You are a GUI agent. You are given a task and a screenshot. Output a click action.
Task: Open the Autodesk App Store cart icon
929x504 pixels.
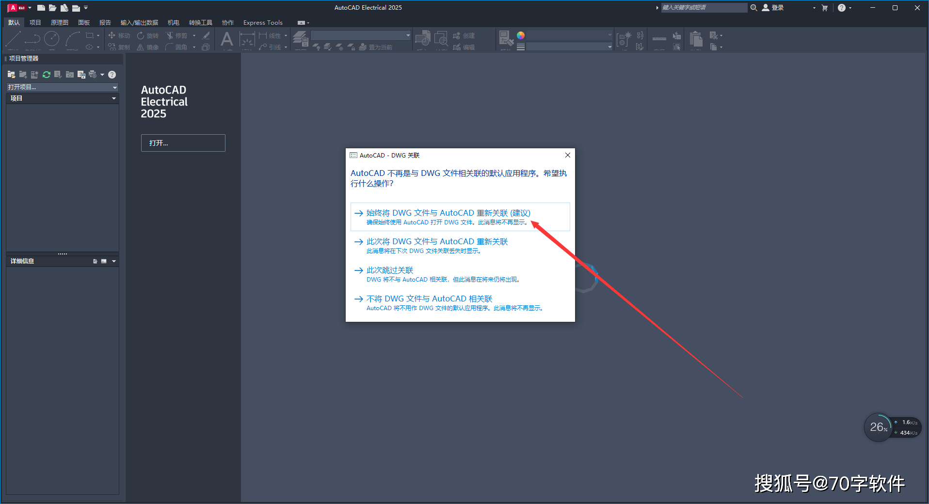point(825,8)
